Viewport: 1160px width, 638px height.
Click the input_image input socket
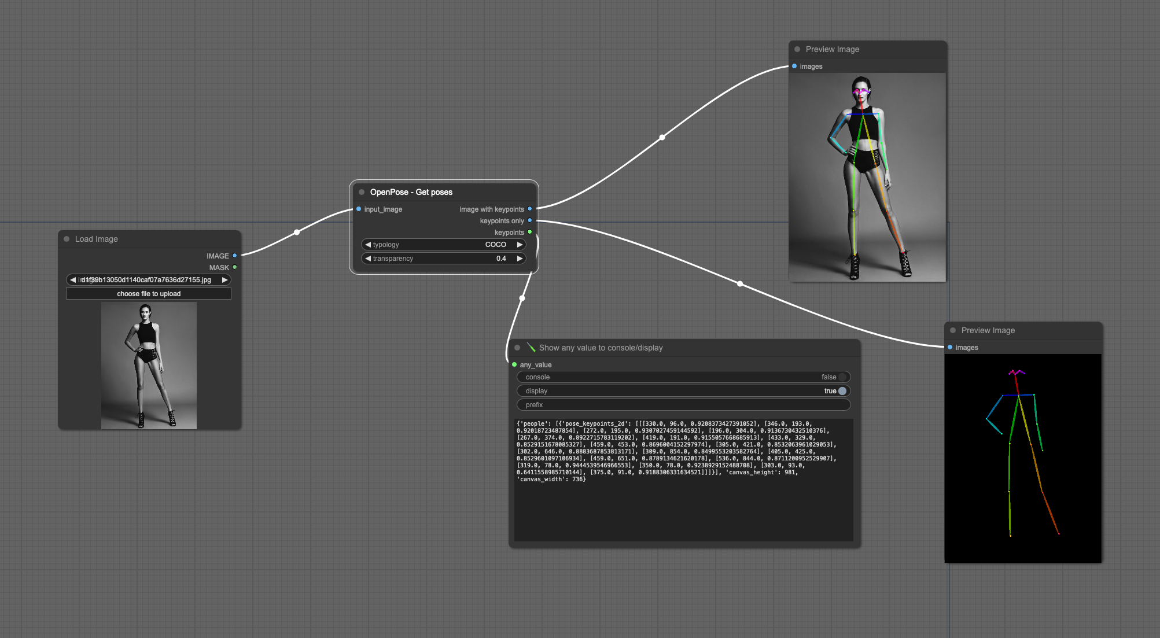pyautogui.click(x=359, y=209)
